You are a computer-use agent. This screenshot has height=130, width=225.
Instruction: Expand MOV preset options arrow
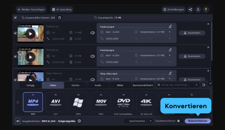tap(101, 95)
